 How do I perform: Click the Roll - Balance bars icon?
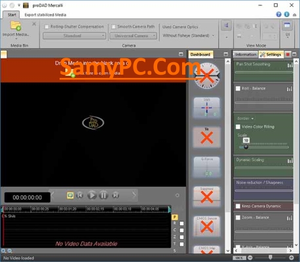290,89
